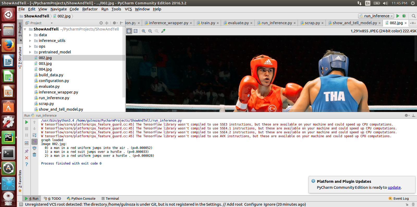This screenshot has height=207, width=417.
Task: Open Run panel help question mark
Action: (27, 164)
